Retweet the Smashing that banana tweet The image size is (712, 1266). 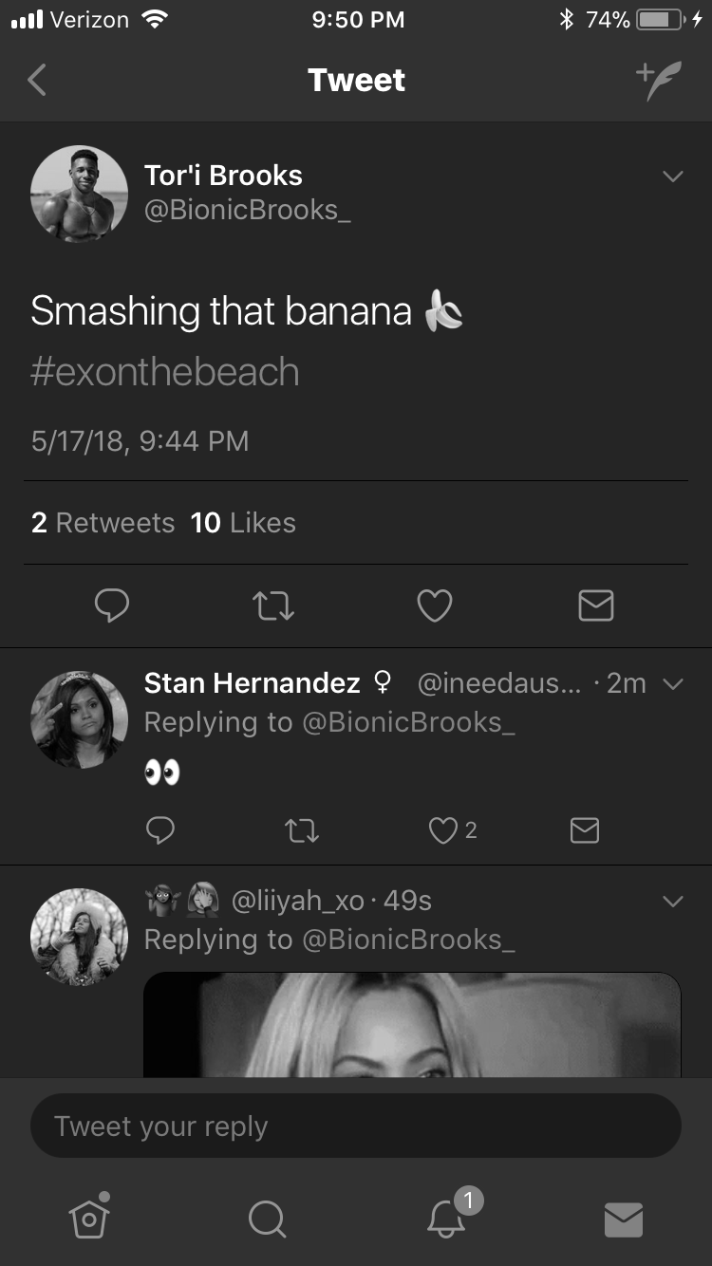[273, 605]
